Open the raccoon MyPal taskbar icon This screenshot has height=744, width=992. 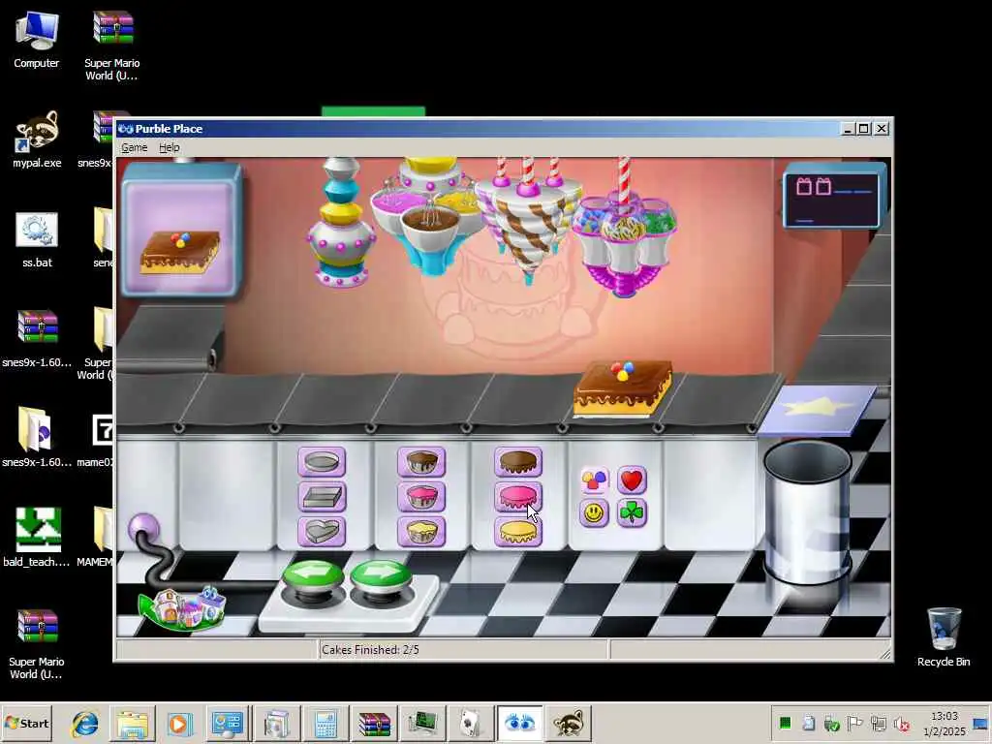click(x=568, y=723)
